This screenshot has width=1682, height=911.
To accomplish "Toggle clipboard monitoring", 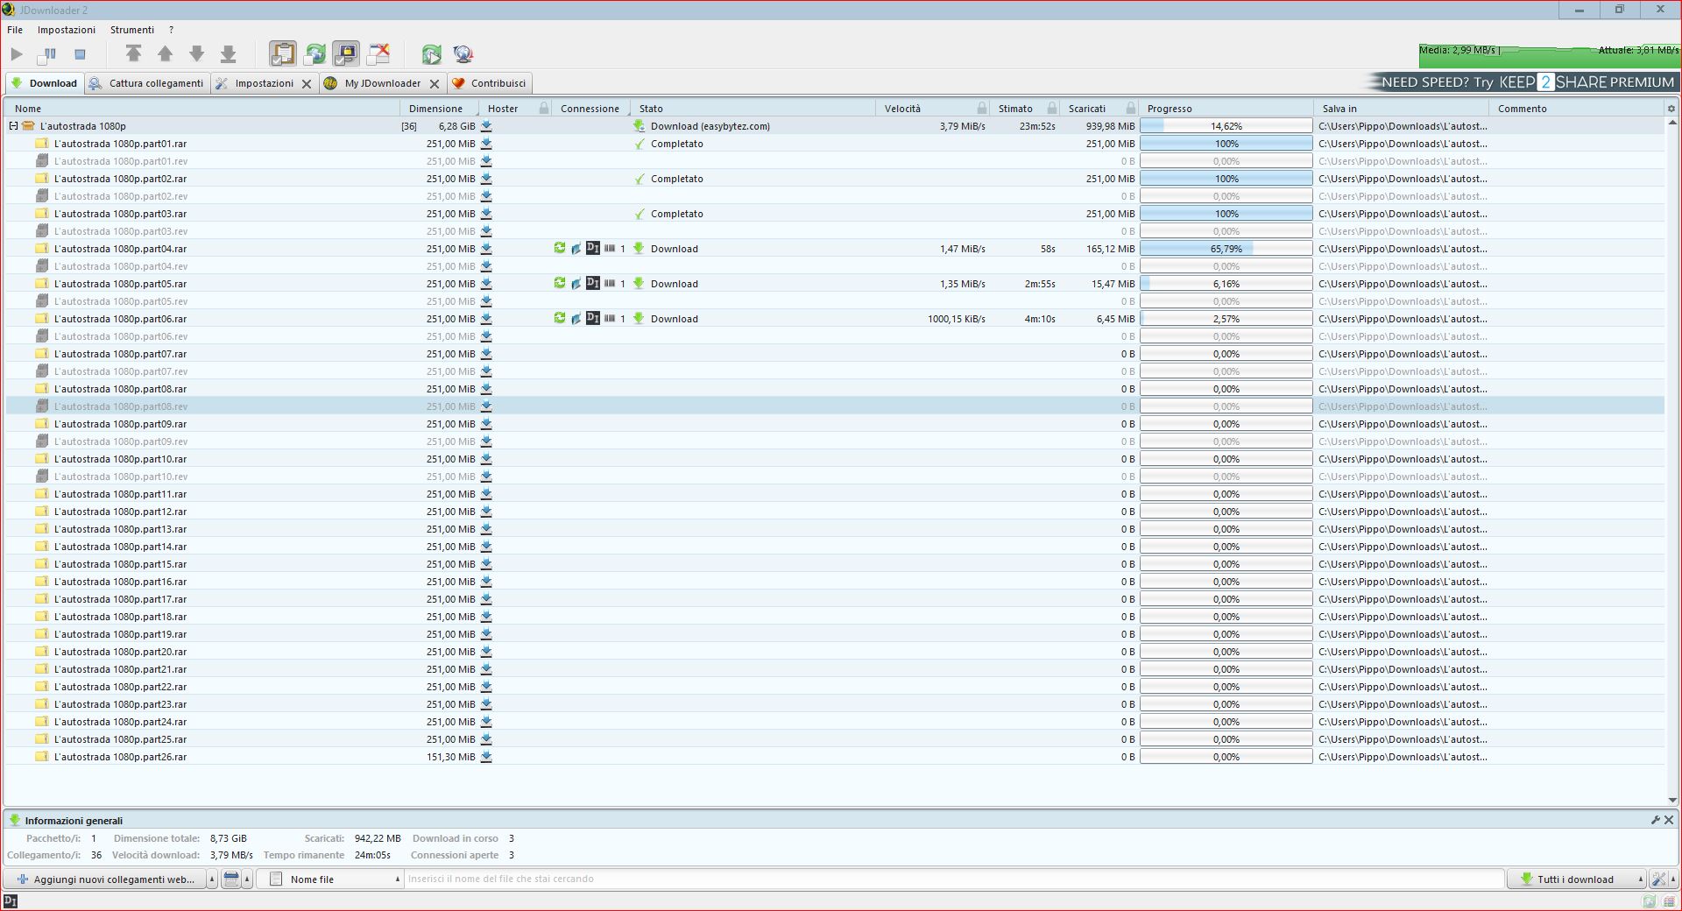I will coord(282,54).
